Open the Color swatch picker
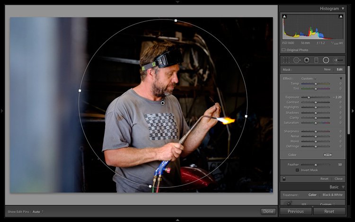 pyautogui.click(x=327, y=155)
